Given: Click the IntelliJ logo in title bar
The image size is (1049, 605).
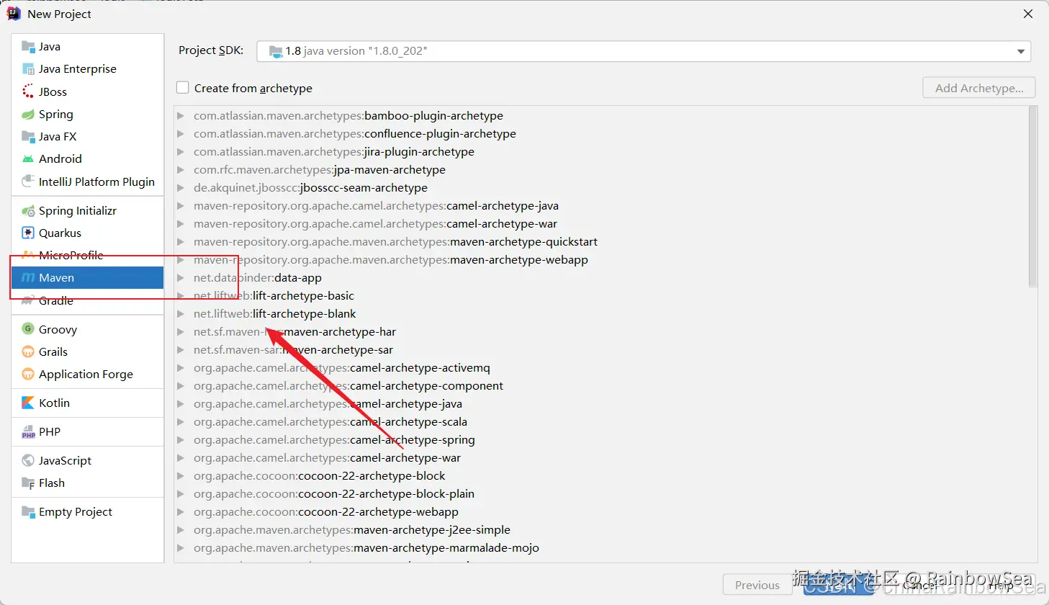Looking at the screenshot, I should [13, 14].
